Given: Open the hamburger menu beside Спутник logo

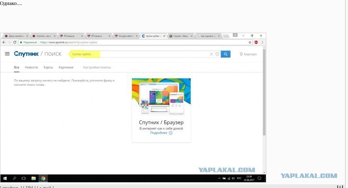Looking at the screenshot, I should [x=7, y=54].
